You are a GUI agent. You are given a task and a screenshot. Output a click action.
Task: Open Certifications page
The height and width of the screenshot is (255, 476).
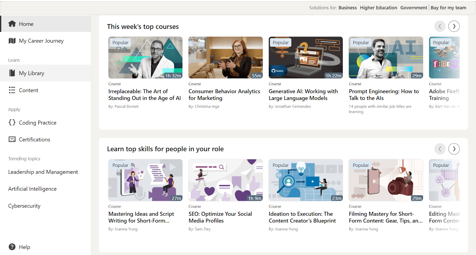pos(46,139)
